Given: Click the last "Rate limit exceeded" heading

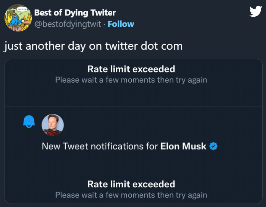Looking at the screenshot, I should [131, 184].
